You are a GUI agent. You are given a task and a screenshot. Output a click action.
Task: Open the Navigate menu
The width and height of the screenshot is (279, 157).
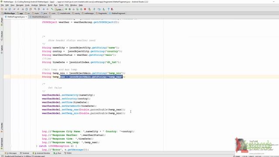point(20,5)
